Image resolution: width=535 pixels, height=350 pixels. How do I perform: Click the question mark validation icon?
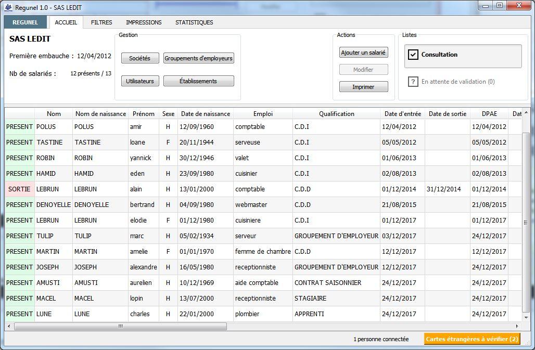click(413, 82)
